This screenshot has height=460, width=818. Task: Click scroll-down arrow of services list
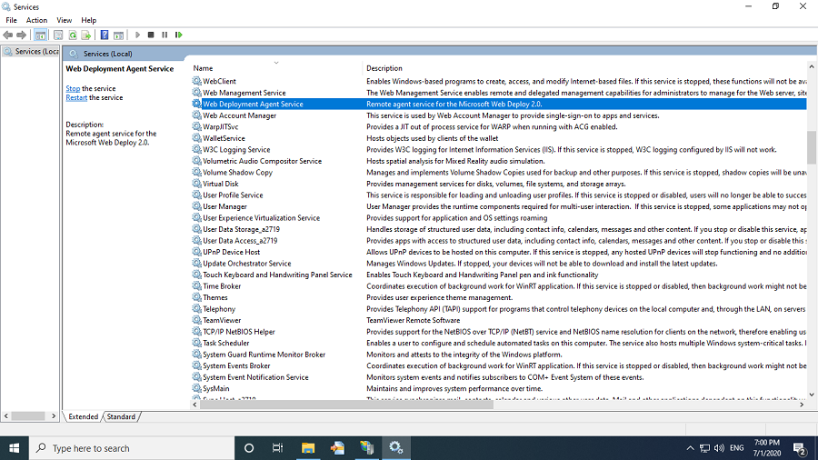point(812,395)
